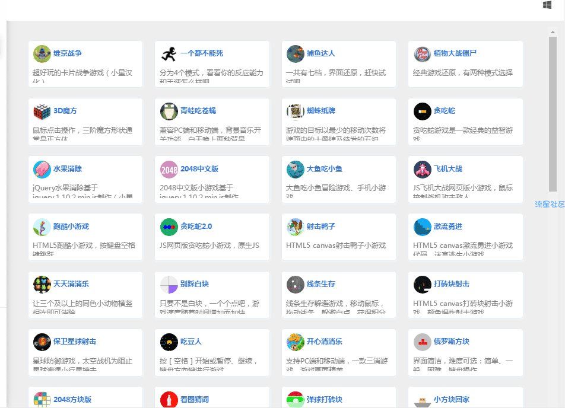
Task: Click the 蜘蛛纸牌 title link
Action: click(x=321, y=111)
